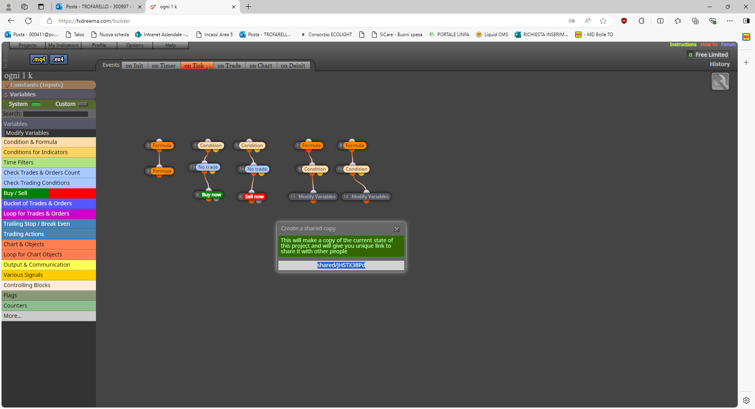755x409 pixels.
Task: Select Formula block number 7
Action: pyautogui.click(x=311, y=146)
